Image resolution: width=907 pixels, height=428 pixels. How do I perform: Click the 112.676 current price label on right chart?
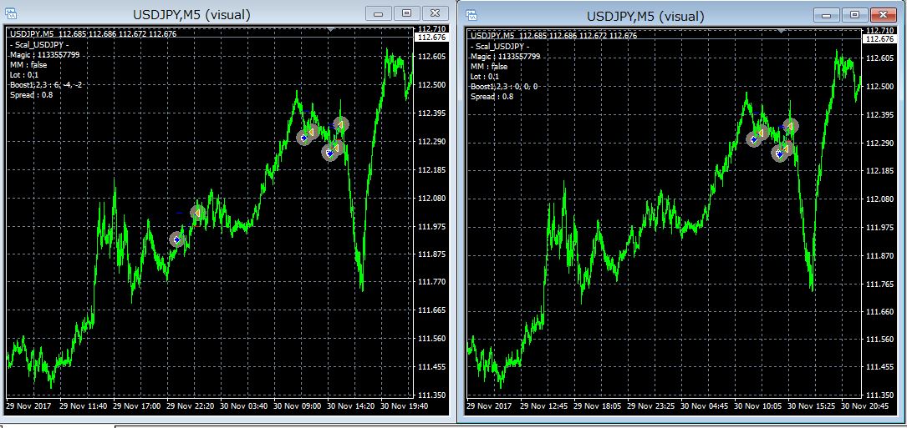tap(879, 38)
